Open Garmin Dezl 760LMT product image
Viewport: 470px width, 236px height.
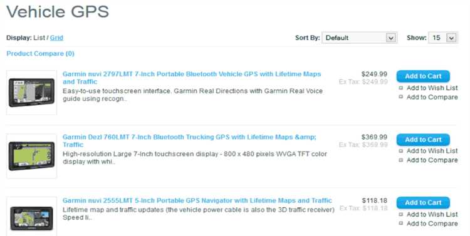click(x=31, y=156)
